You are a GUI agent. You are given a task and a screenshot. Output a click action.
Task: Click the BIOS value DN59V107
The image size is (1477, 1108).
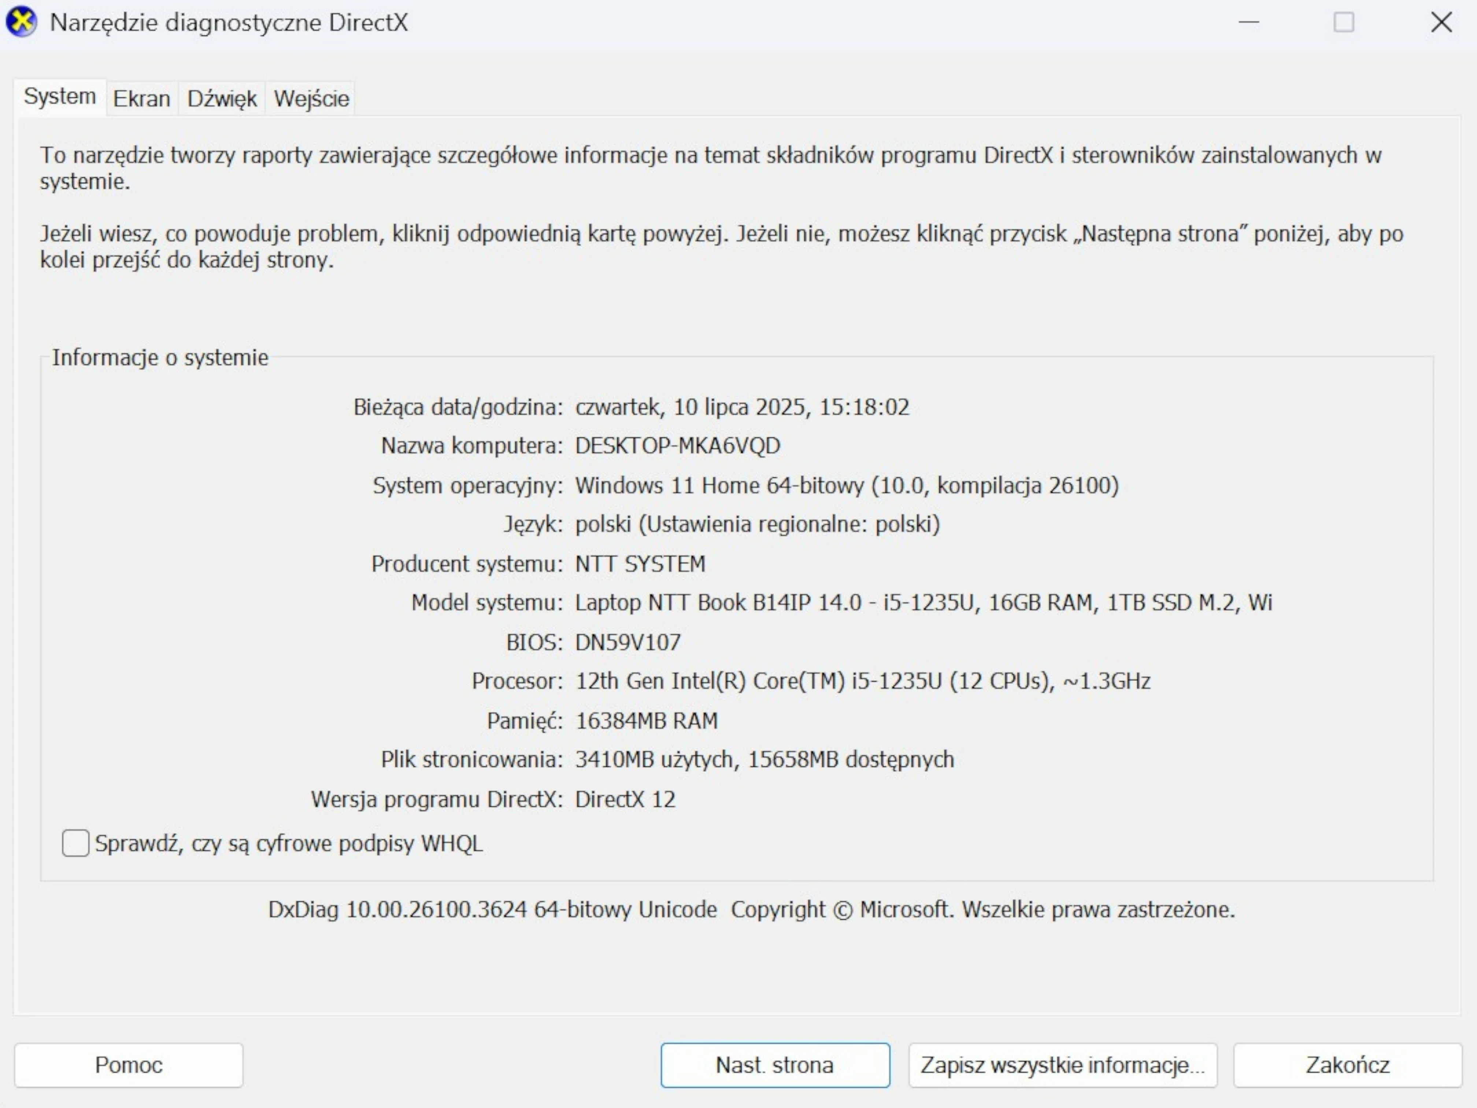pyautogui.click(x=628, y=642)
